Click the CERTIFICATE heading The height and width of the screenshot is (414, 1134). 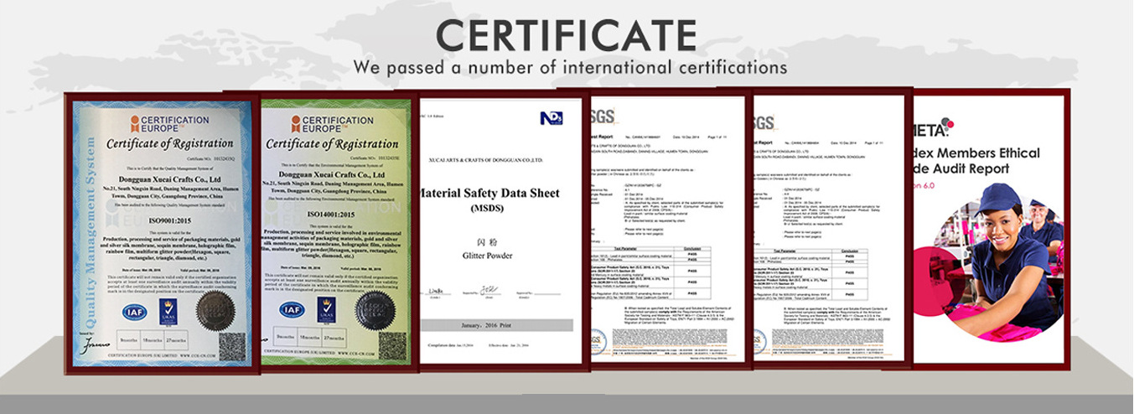[x=566, y=34]
